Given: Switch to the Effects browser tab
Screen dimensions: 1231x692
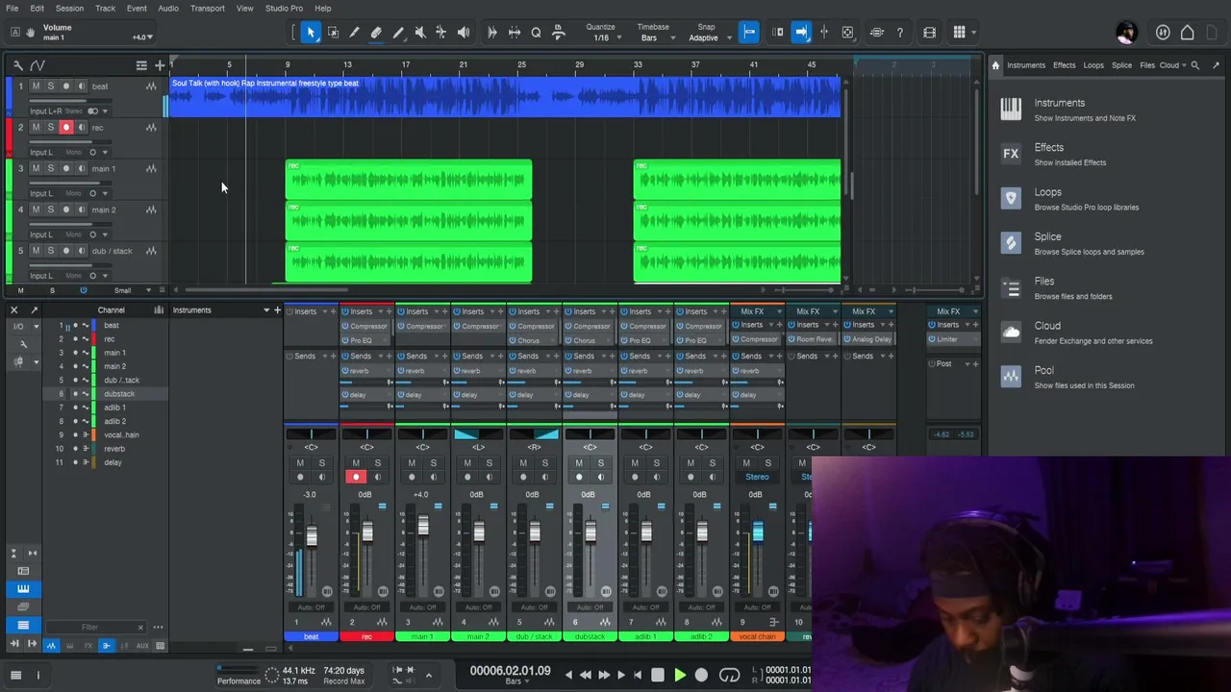Looking at the screenshot, I should tap(1064, 65).
